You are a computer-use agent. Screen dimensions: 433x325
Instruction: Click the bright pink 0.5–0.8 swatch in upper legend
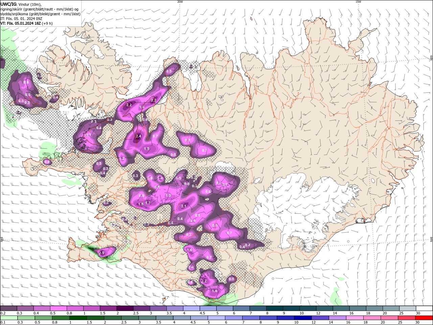coord(58,308)
